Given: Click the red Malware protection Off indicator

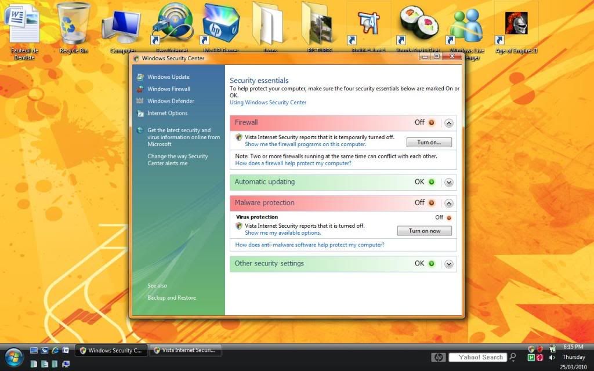Looking at the screenshot, I should coord(431,202).
